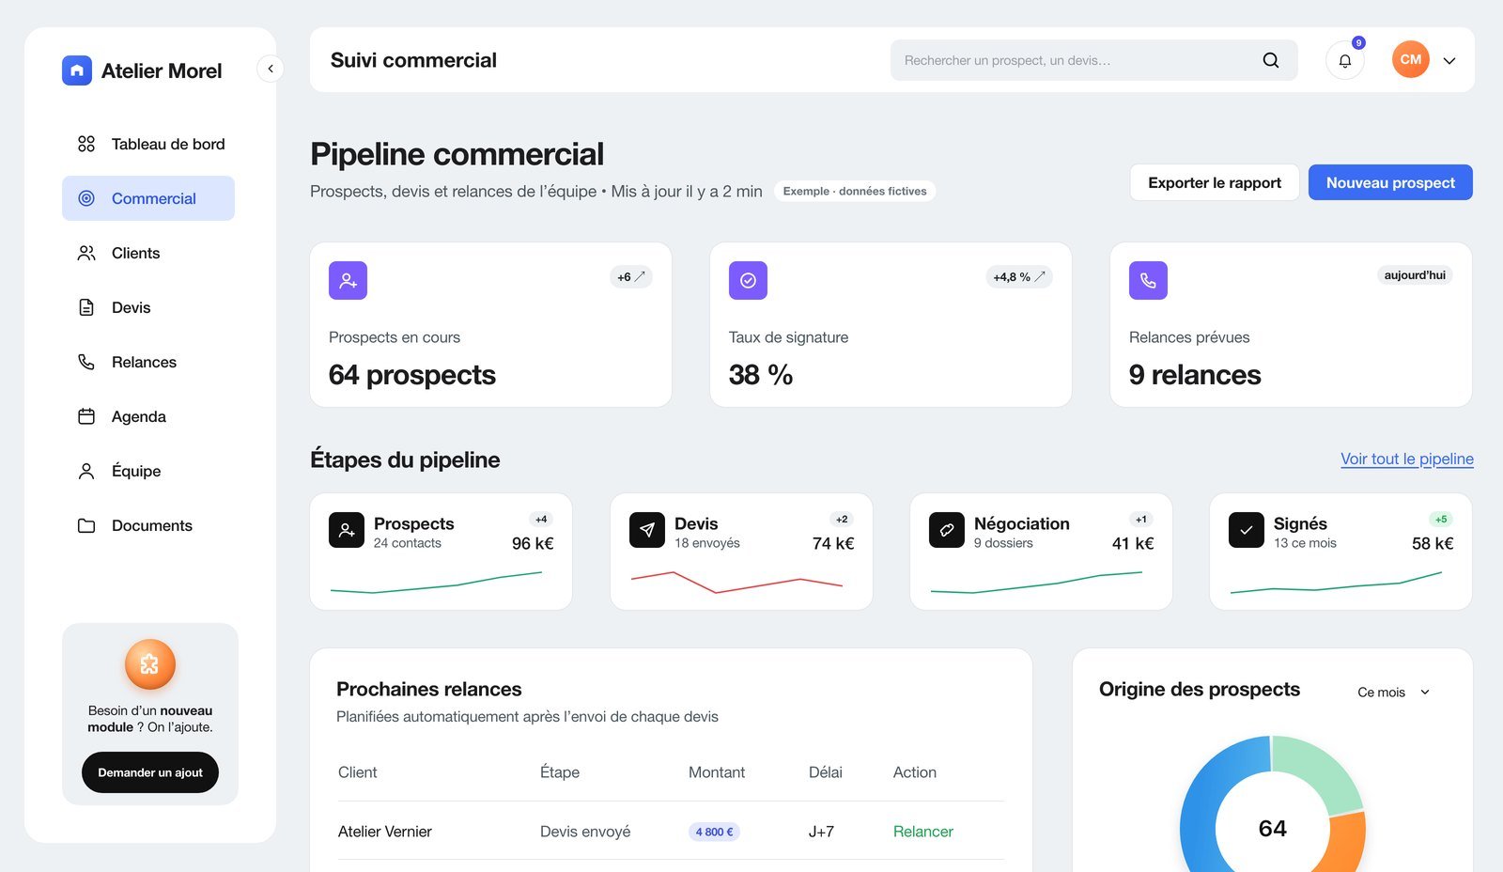Click the Agenda calendar icon
The width and height of the screenshot is (1503, 872).
pos(86,416)
